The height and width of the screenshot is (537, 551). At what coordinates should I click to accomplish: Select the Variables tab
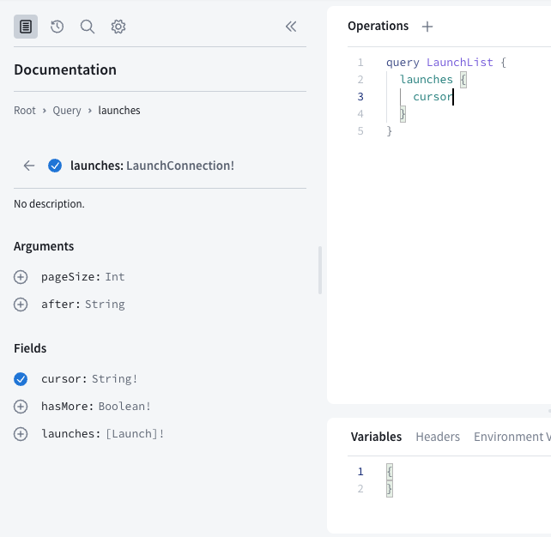coord(376,437)
